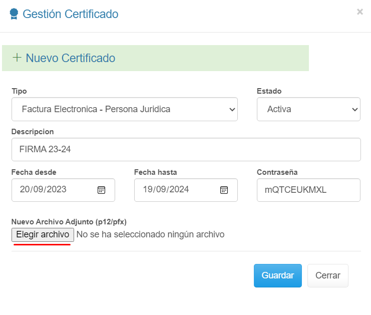Focus the Contraseña password field
The image size is (371, 315).
pyautogui.click(x=308, y=190)
